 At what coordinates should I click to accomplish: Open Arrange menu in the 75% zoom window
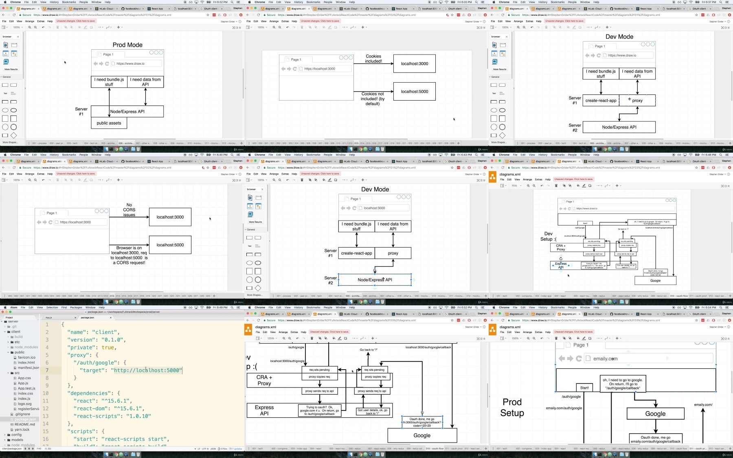click(x=527, y=180)
